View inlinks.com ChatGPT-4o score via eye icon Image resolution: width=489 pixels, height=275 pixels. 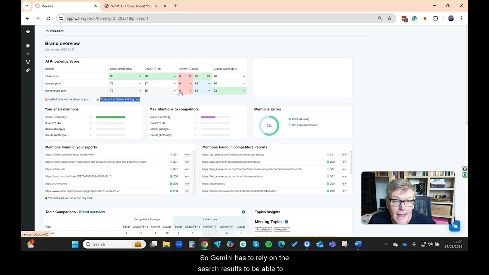click(175, 76)
